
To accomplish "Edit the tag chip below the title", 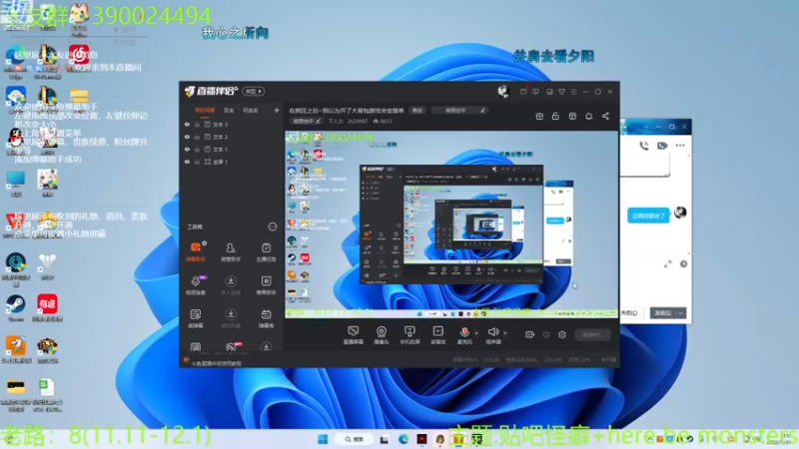I will [307, 121].
